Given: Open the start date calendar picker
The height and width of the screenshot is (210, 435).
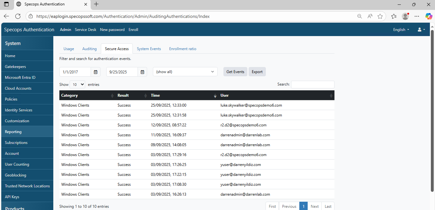Looking at the screenshot, I should [95, 72].
